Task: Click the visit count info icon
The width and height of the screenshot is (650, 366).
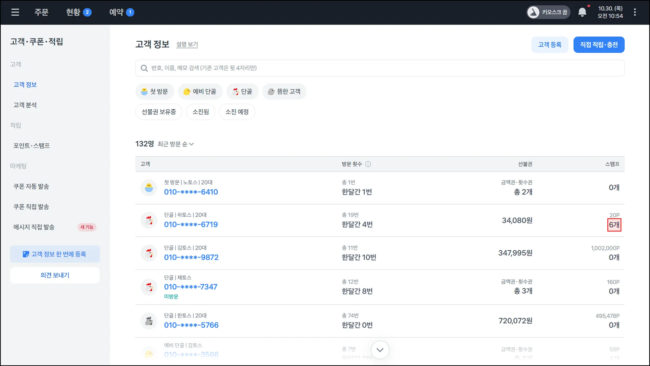Action: click(x=368, y=164)
